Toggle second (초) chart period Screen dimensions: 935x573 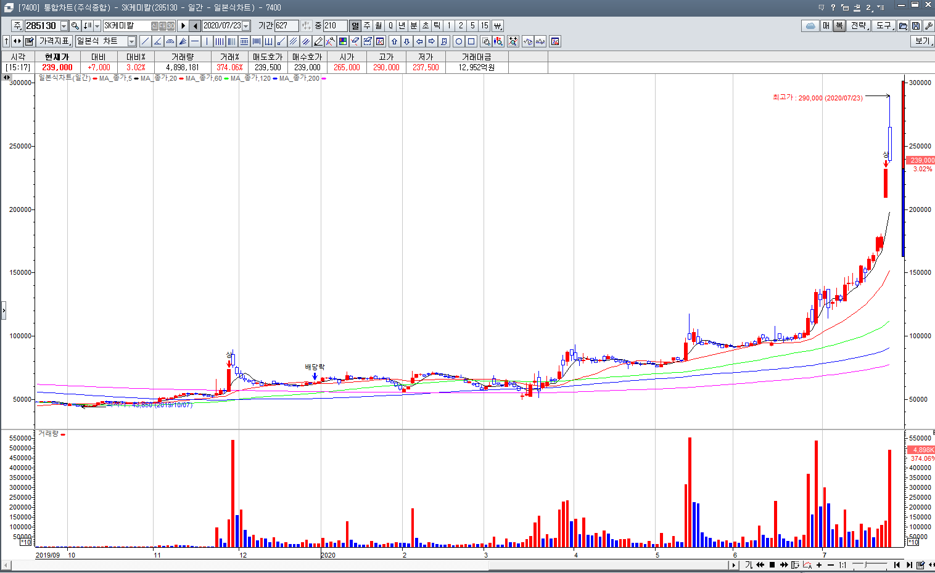426,26
